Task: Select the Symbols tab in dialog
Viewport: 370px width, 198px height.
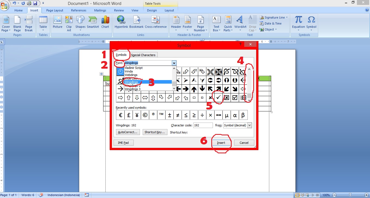Action: [x=121, y=55]
